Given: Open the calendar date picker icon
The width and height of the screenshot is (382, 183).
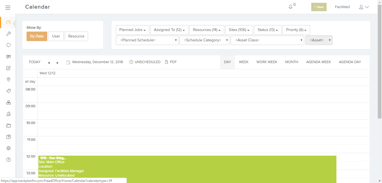Looking at the screenshot, I should click(68, 62).
